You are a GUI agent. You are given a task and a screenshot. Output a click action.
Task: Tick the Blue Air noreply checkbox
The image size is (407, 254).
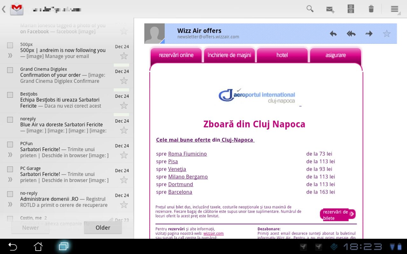[x=10, y=119]
